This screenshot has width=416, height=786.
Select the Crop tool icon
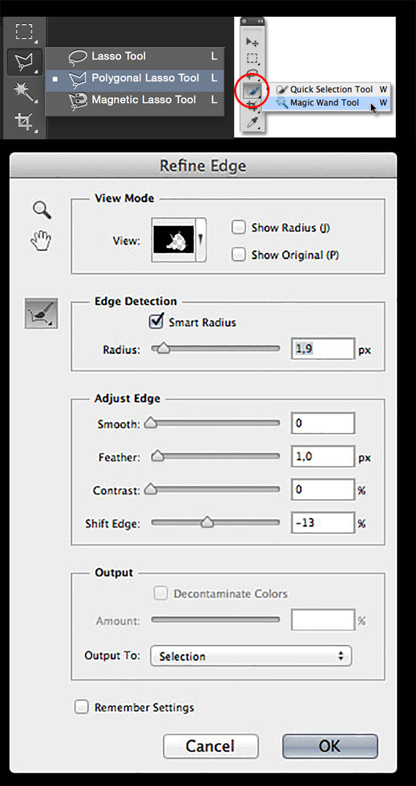[x=24, y=122]
